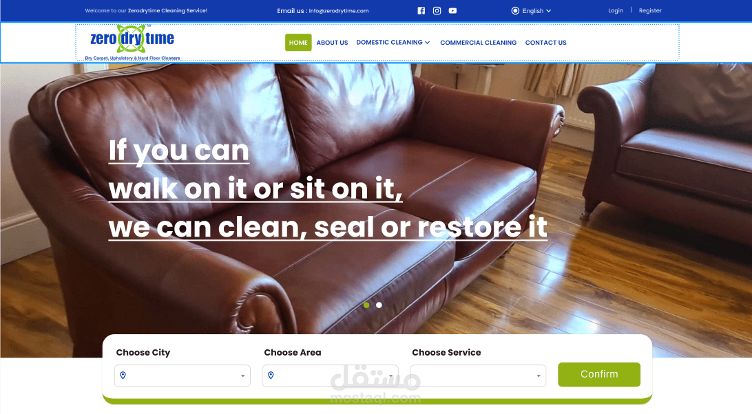The width and height of the screenshot is (752, 414).
Task: Select the second white carousel dot
Action: point(379,305)
